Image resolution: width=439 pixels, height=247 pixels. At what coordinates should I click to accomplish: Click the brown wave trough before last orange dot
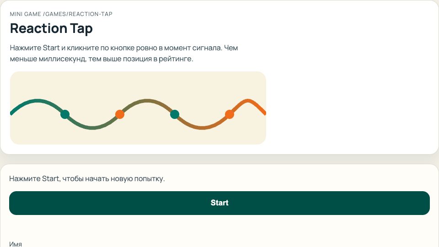pyautogui.click(x=202, y=127)
